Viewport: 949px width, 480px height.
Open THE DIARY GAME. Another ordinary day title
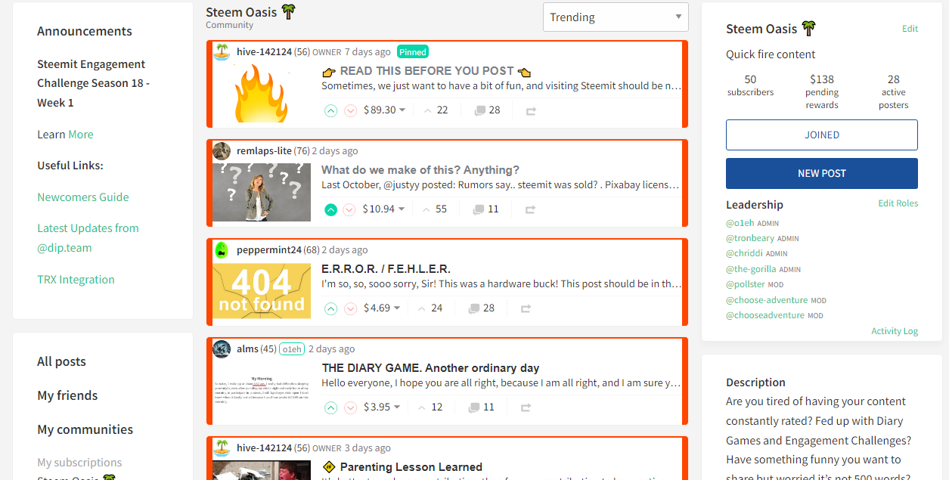coord(430,368)
